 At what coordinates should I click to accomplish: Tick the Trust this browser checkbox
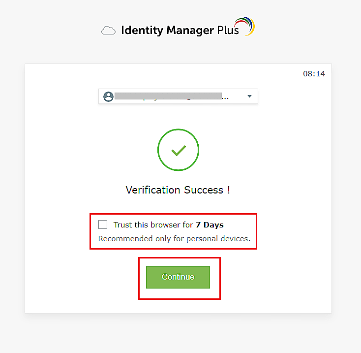(x=103, y=225)
